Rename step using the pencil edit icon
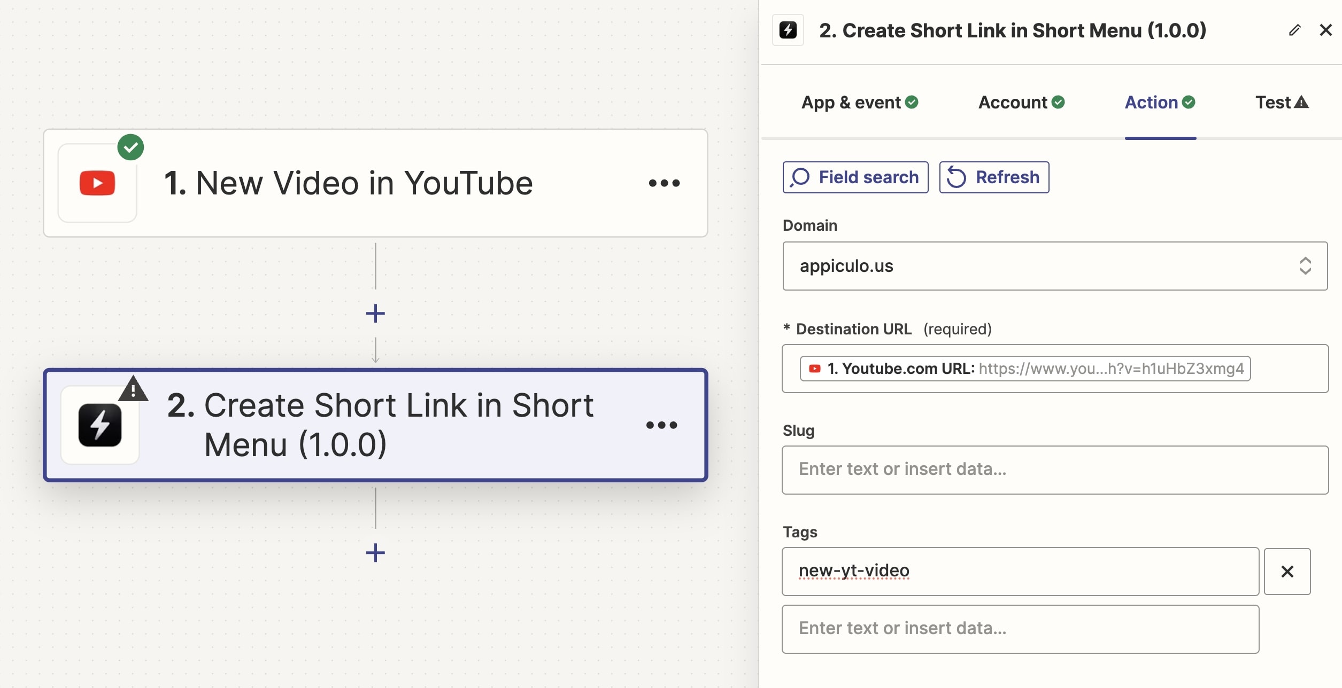The height and width of the screenshot is (688, 1342). click(x=1294, y=30)
